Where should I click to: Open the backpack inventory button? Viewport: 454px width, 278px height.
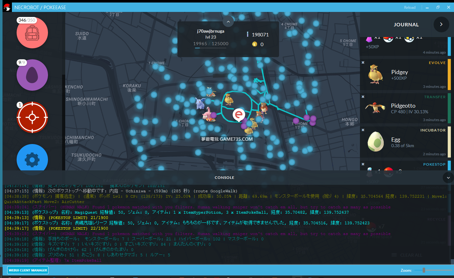coord(32,33)
